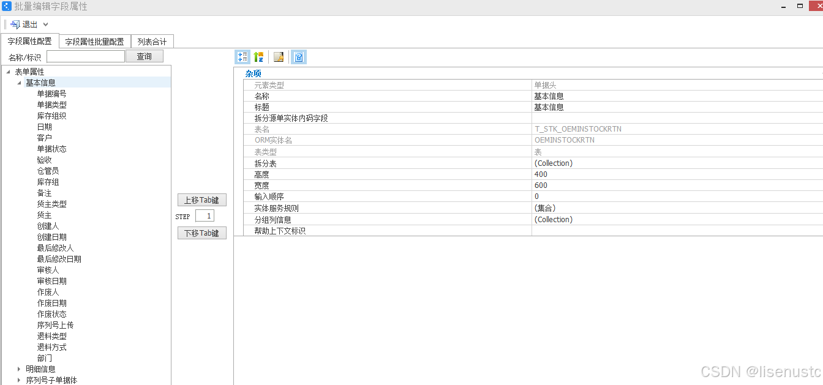
Task: Collapse the 基本信息 tree node
Action: pos(19,83)
